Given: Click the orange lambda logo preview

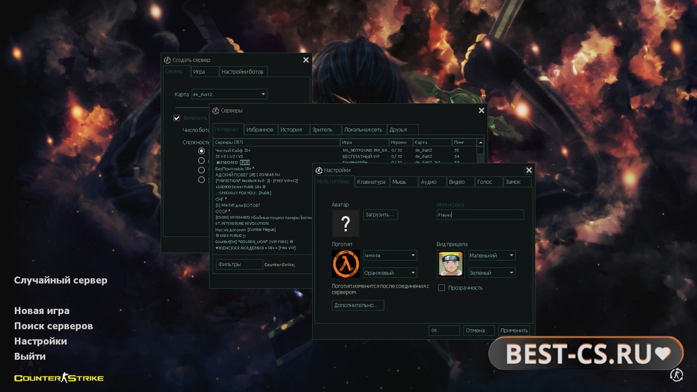Looking at the screenshot, I should (345, 264).
